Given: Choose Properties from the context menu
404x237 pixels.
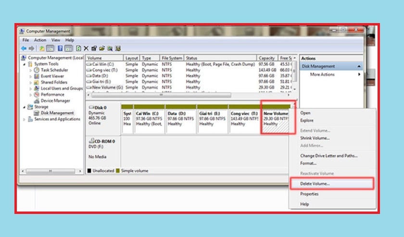Looking at the screenshot, I should (x=309, y=194).
